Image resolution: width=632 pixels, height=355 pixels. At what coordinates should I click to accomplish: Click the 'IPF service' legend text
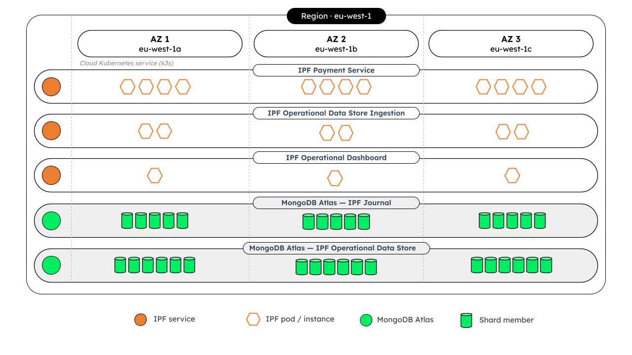(174, 319)
